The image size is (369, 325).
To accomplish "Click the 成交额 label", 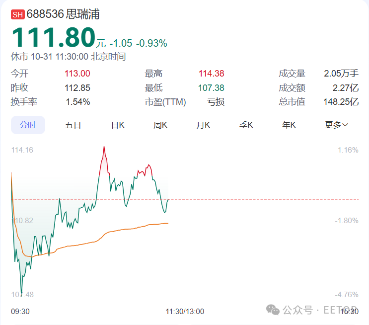I will pyautogui.click(x=292, y=88).
